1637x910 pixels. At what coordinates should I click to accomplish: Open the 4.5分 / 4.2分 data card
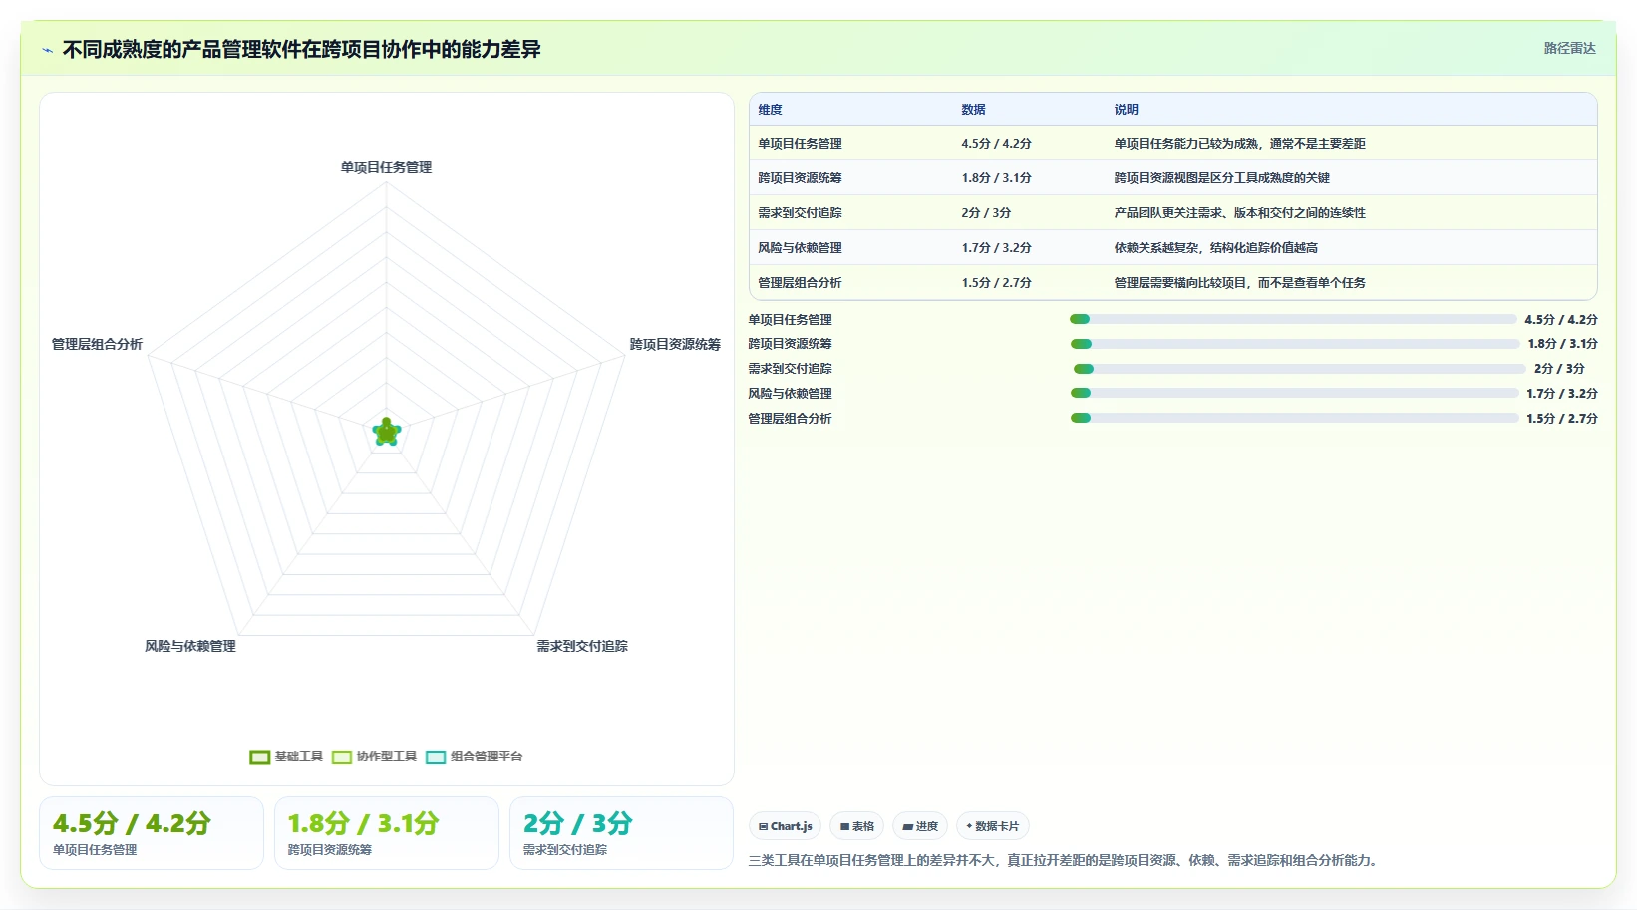click(152, 833)
